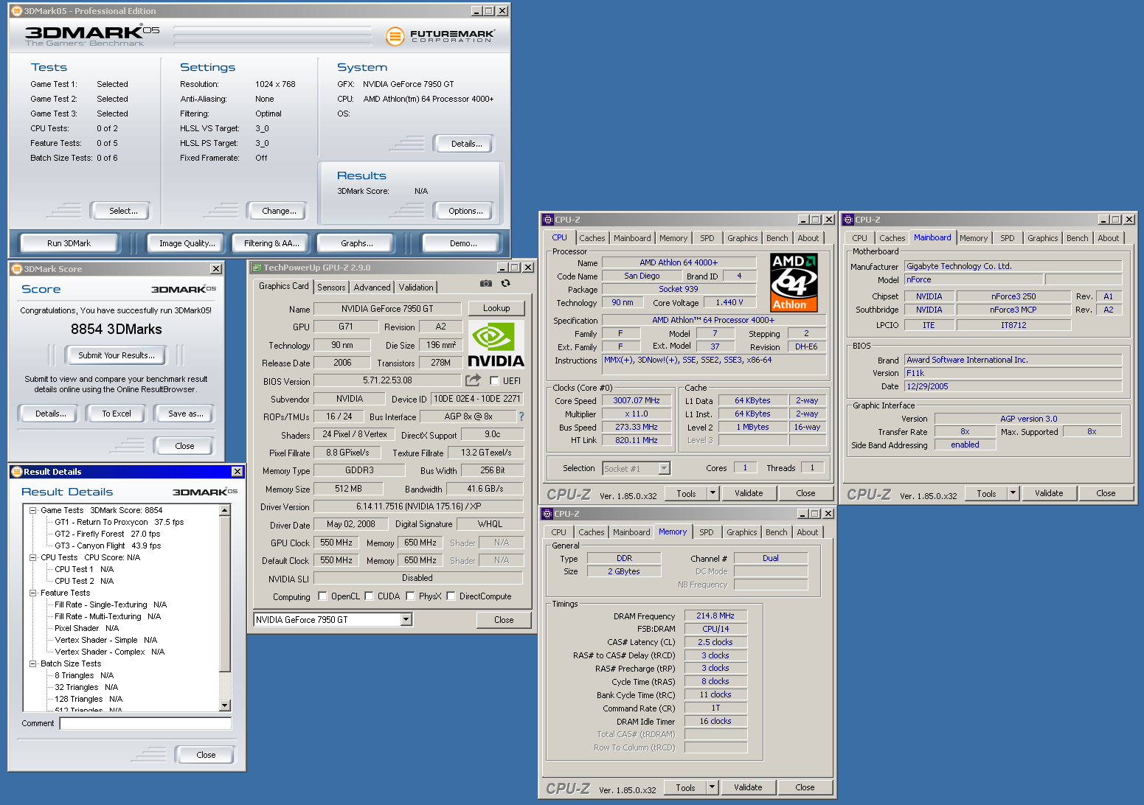
Task: Click the GPU-Z refresh icon
Action: coord(505,283)
